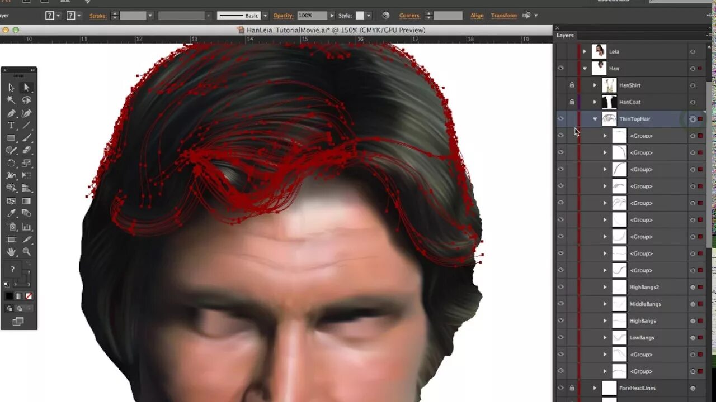This screenshot has width=716, height=402.
Task: Open the Recolor Artwork icon in control bar
Action: point(385,15)
